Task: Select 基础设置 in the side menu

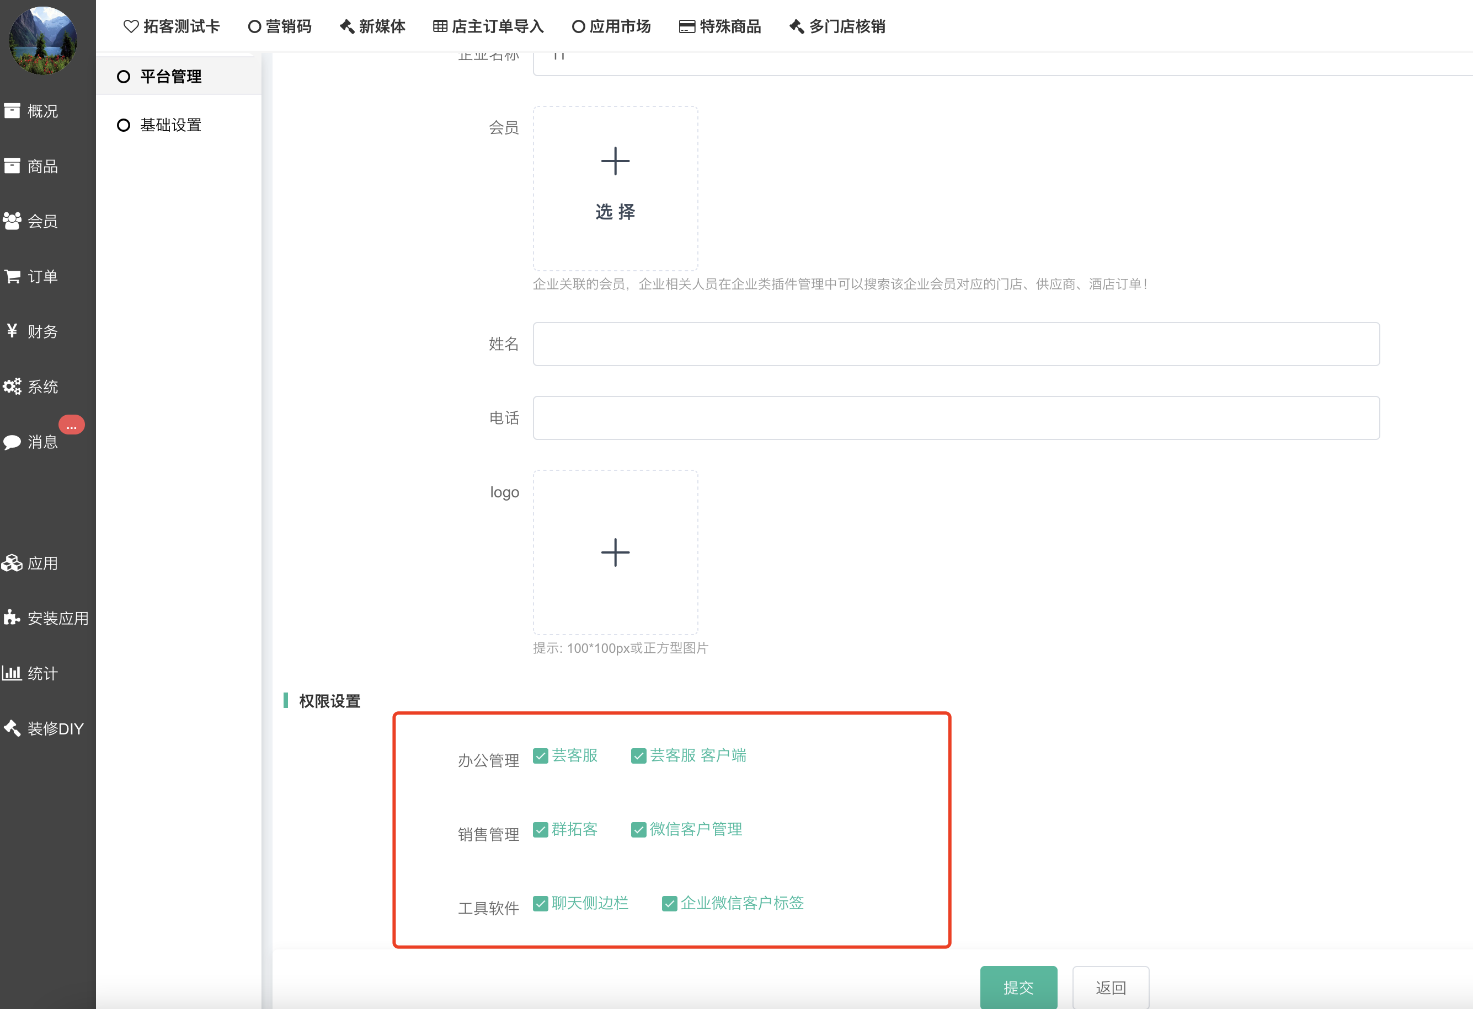Action: point(170,125)
